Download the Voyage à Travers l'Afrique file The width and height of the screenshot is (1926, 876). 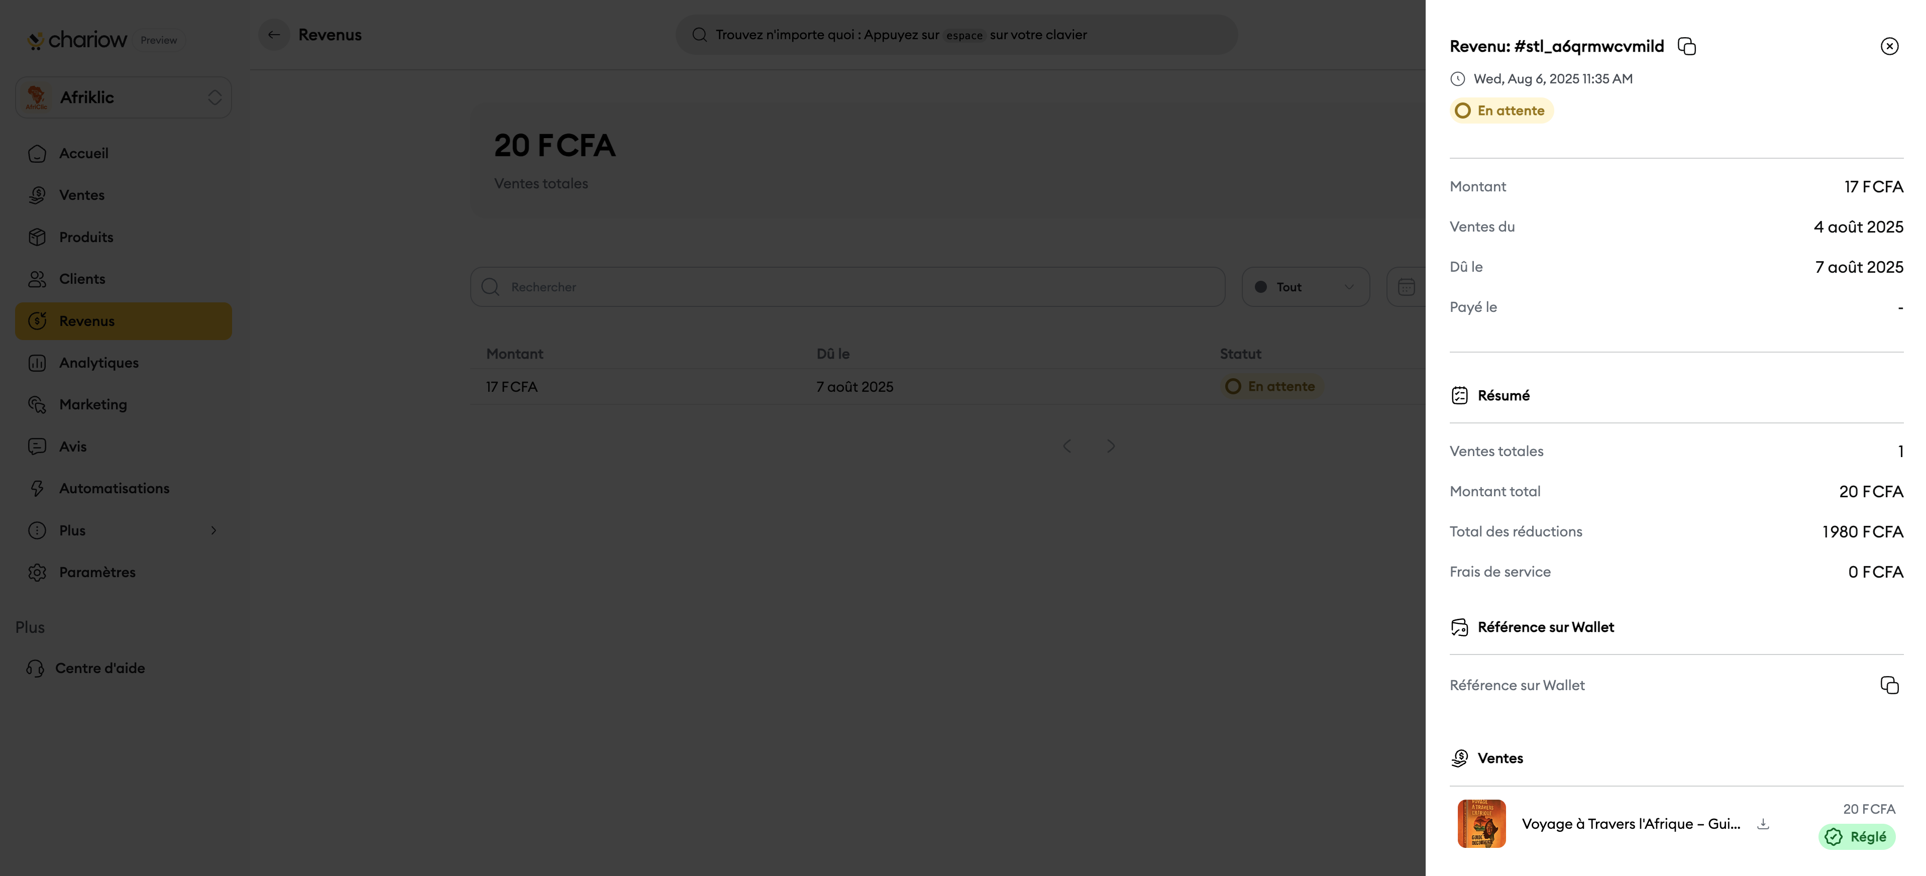pyautogui.click(x=1763, y=824)
